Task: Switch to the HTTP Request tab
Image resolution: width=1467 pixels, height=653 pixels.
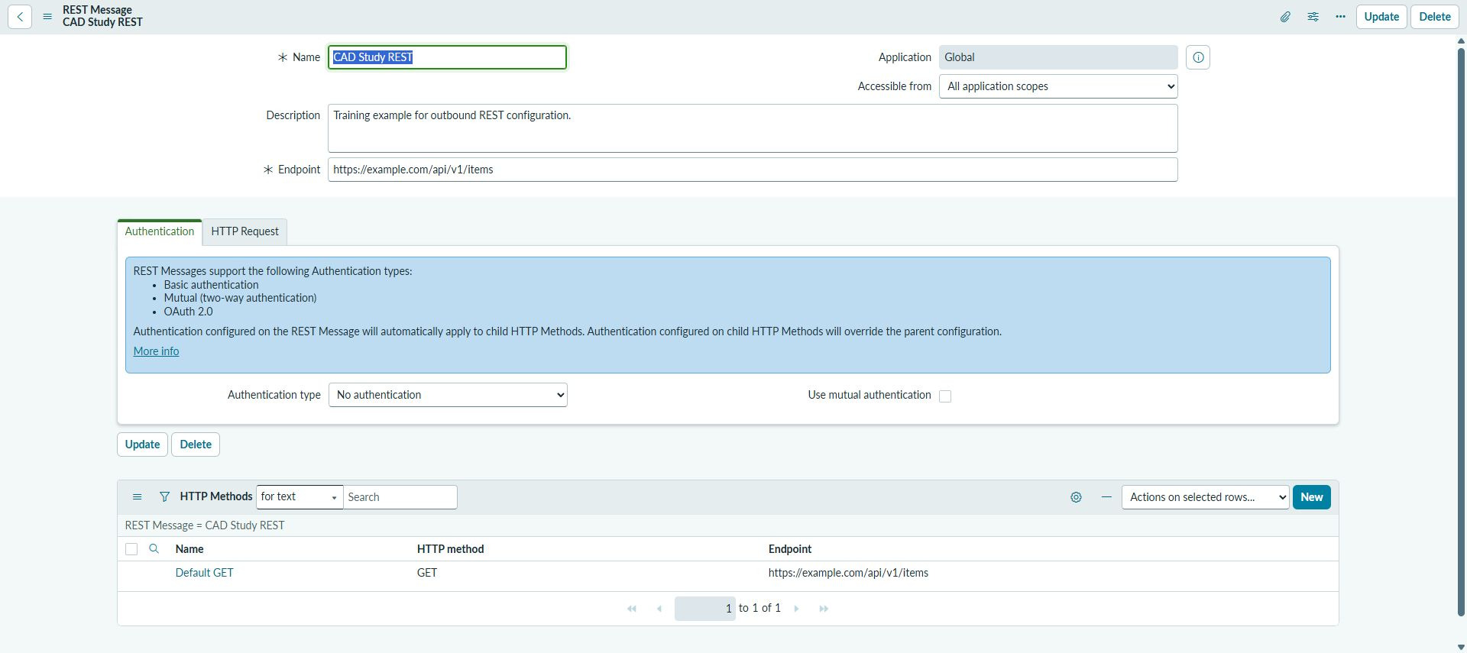Action: [244, 231]
